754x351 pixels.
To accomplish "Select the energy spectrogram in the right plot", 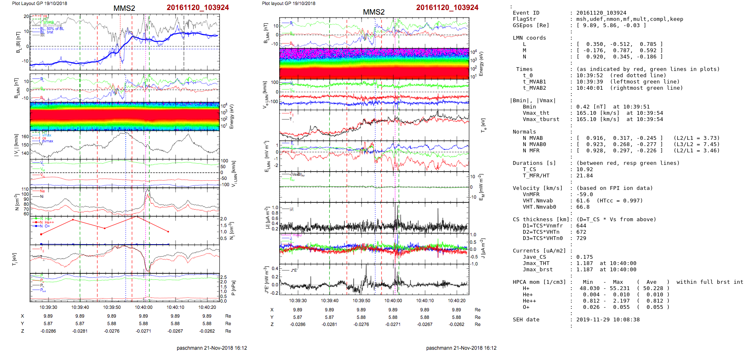I will [374, 63].
